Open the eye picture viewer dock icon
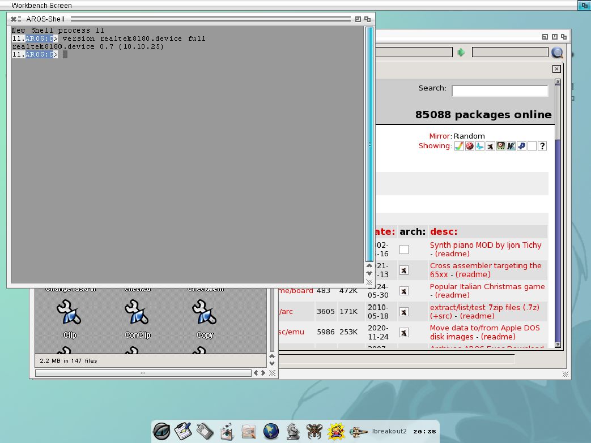The width and height of the screenshot is (591, 443). 227,432
